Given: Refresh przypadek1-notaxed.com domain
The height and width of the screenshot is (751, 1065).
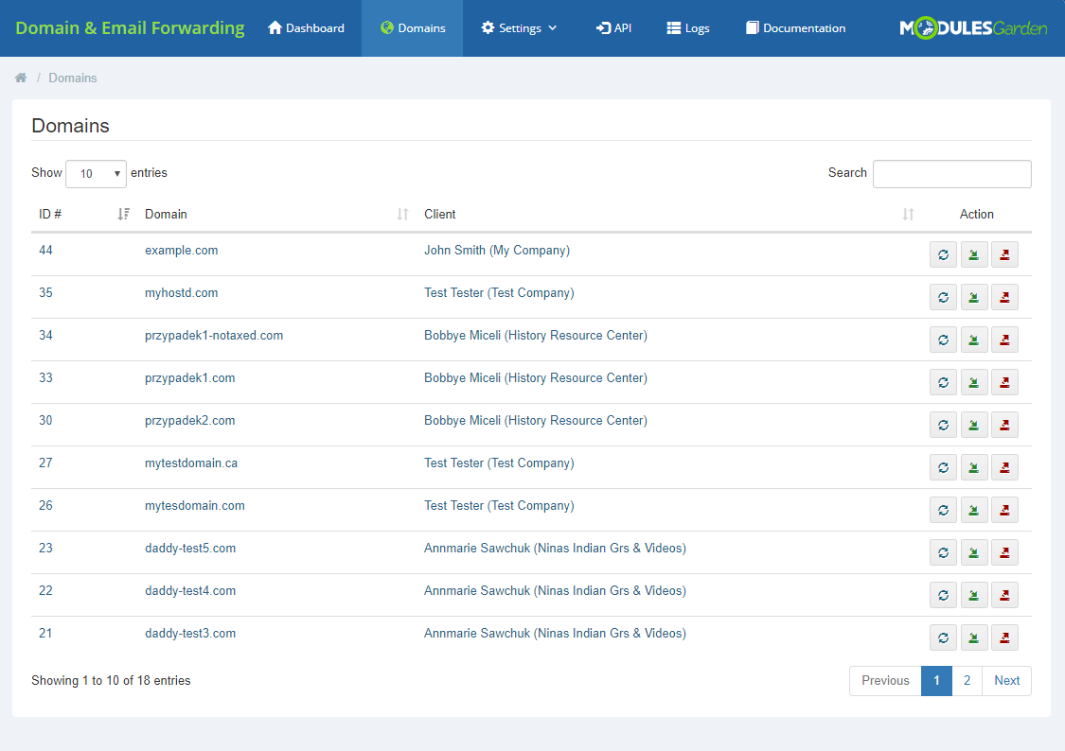Looking at the screenshot, I should coord(943,340).
